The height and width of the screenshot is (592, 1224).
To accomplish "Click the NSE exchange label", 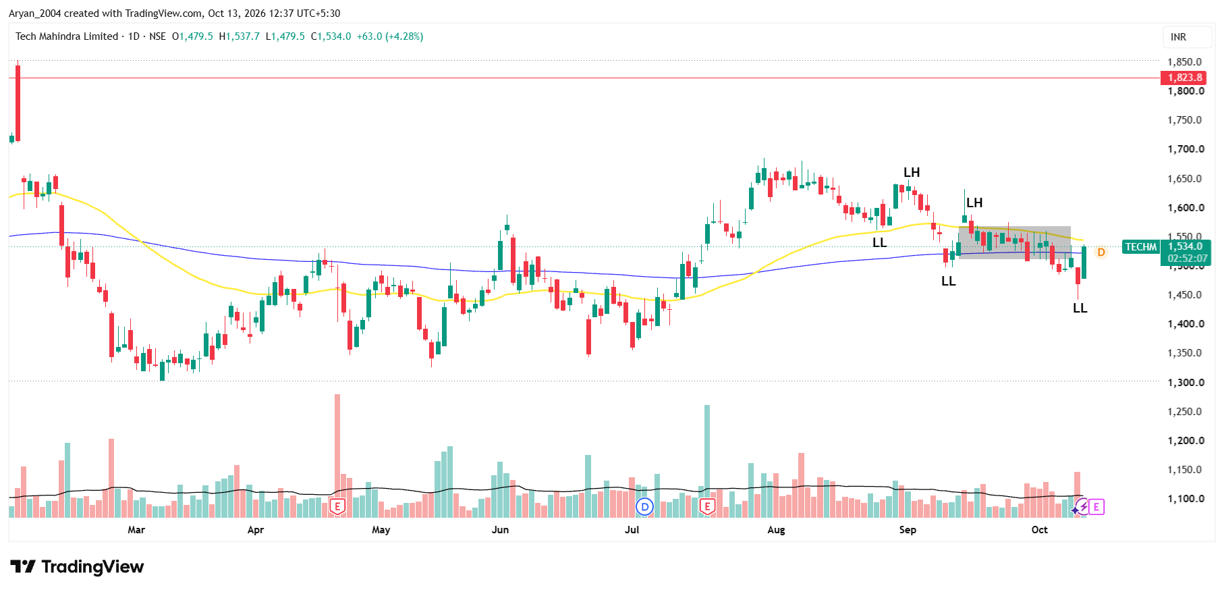I will coord(157,36).
